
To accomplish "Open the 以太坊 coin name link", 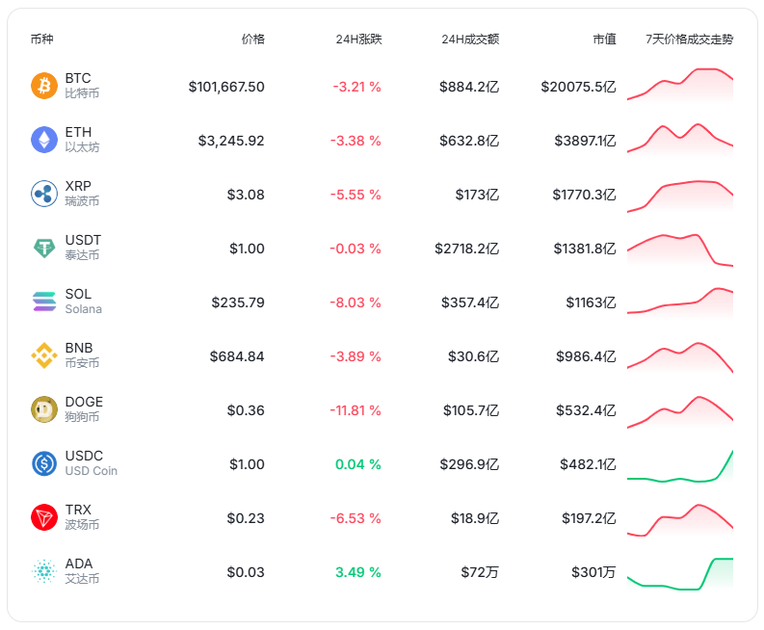I will click(x=82, y=147).
